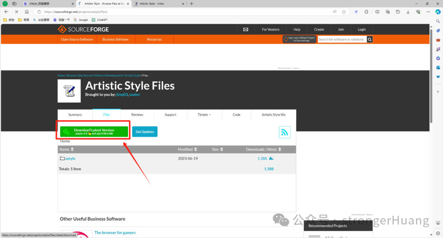Click the sidebar search icon
Screen dimensions: 443x238
tap(438, 21)
